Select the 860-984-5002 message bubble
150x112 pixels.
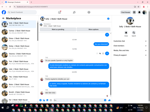[x=50, y=93]
